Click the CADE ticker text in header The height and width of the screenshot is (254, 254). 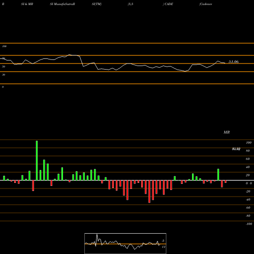point(169,4)
